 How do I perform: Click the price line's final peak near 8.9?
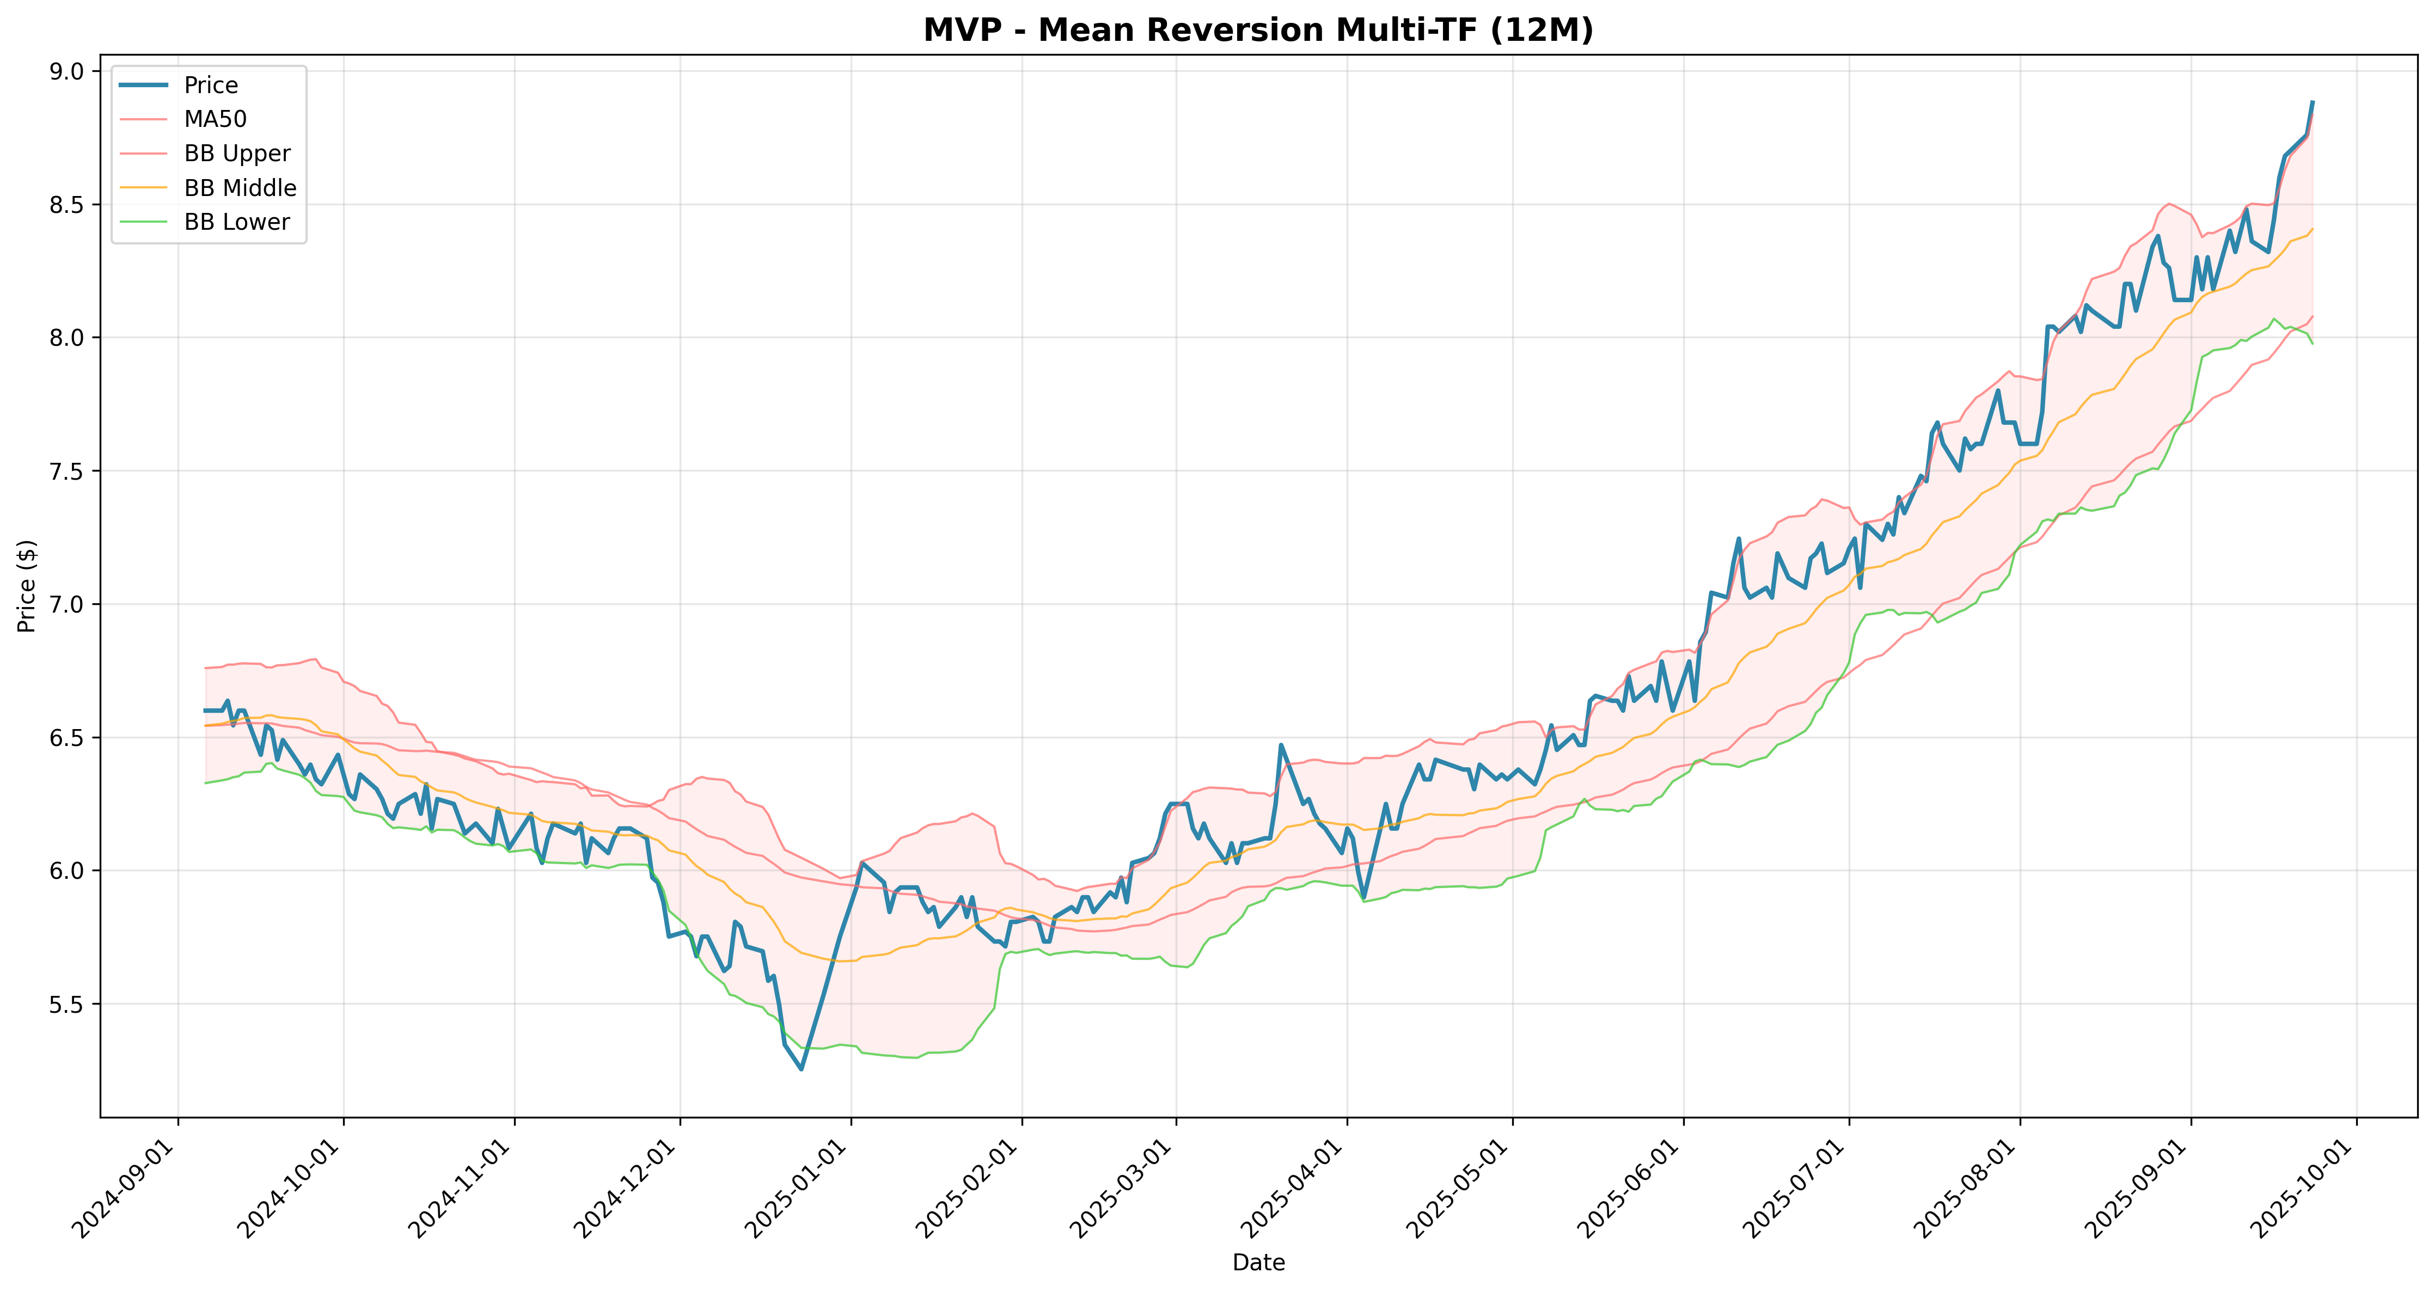[x=2312, y=102]
